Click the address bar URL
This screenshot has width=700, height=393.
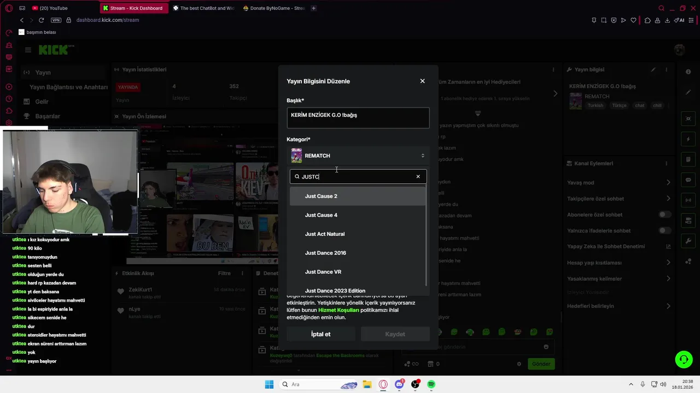(x=108, y=20)
